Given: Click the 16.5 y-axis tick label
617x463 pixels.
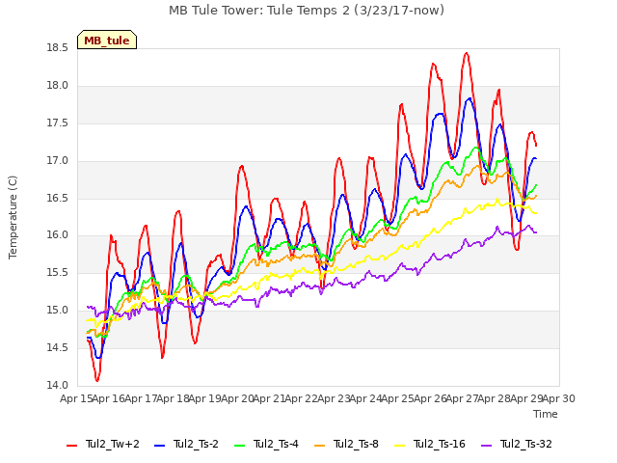Looking at the screenshot, I should 58,198.
